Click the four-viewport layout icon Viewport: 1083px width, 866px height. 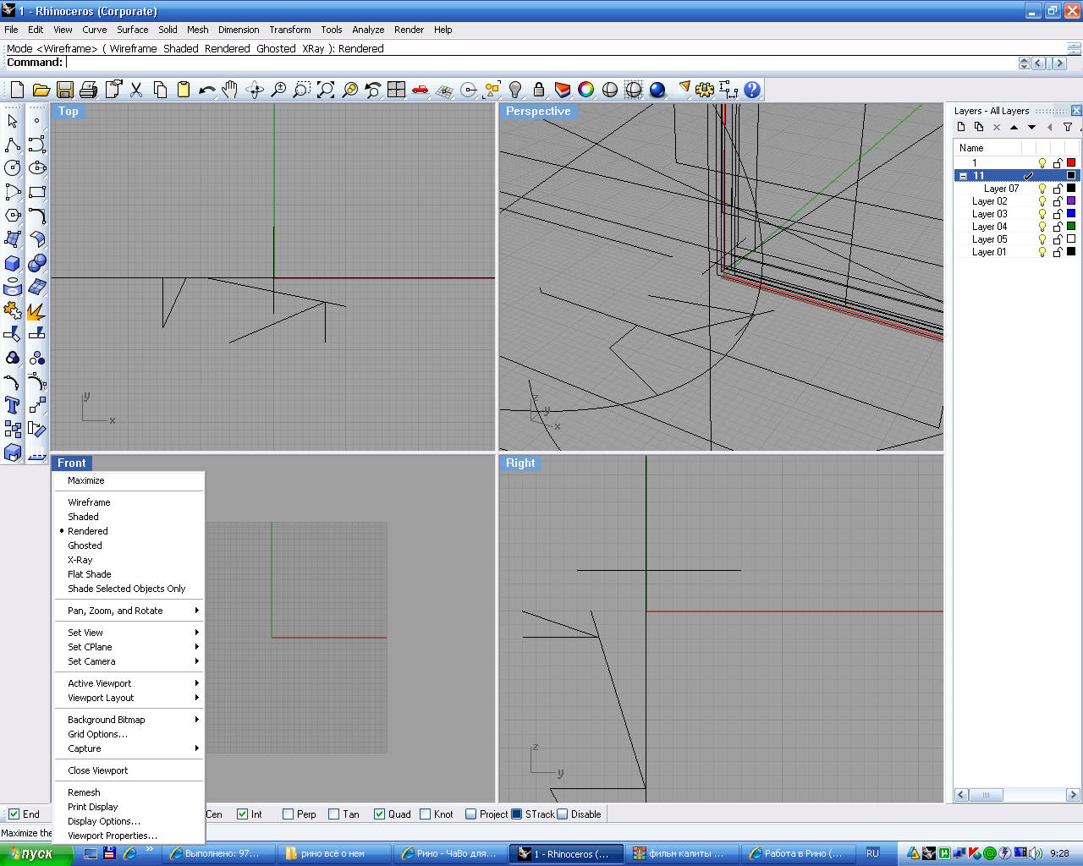(x=397, y=90)
